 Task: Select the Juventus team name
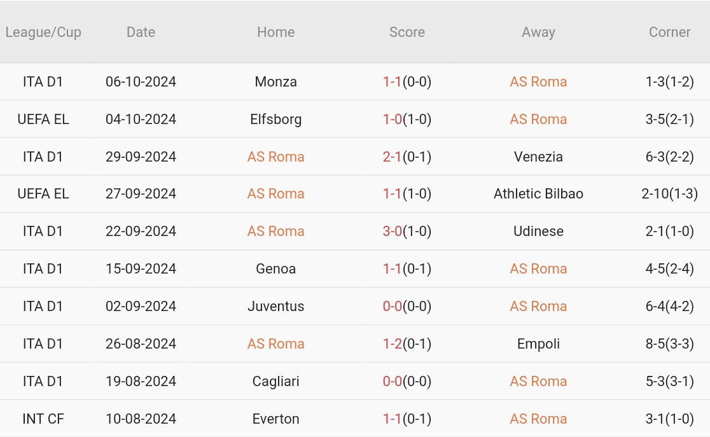pos(275,307)
